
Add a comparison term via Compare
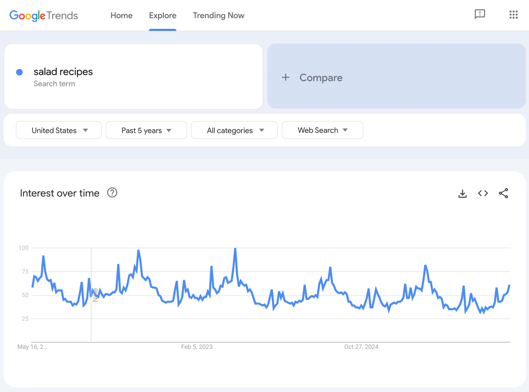[x=396, y=76]
